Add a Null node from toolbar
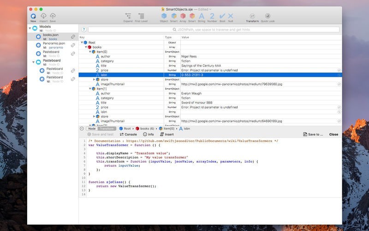 [x=231, y=16]
